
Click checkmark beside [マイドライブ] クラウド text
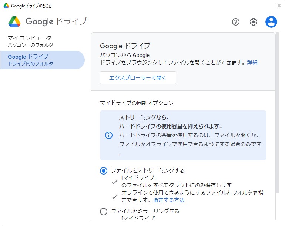pyautogui.click(x=115, y=182)
